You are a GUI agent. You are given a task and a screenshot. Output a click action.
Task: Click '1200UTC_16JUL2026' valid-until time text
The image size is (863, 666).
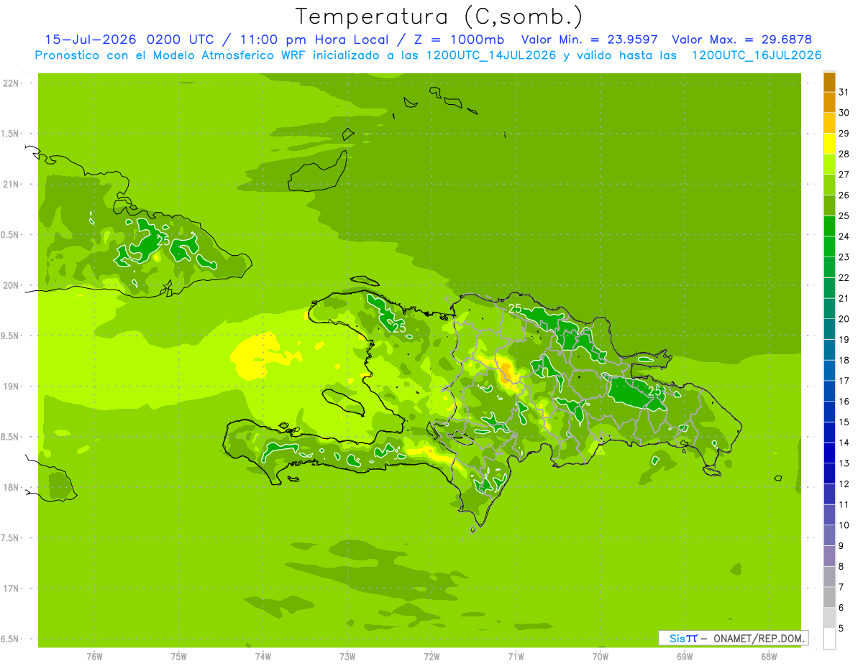756,55
